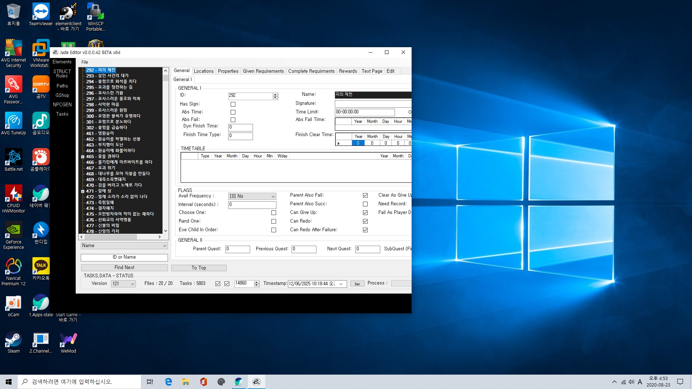Viewport: 692px width, 389px height.
Task: Open AVG Password desktop icon
Action: [13, 90]
